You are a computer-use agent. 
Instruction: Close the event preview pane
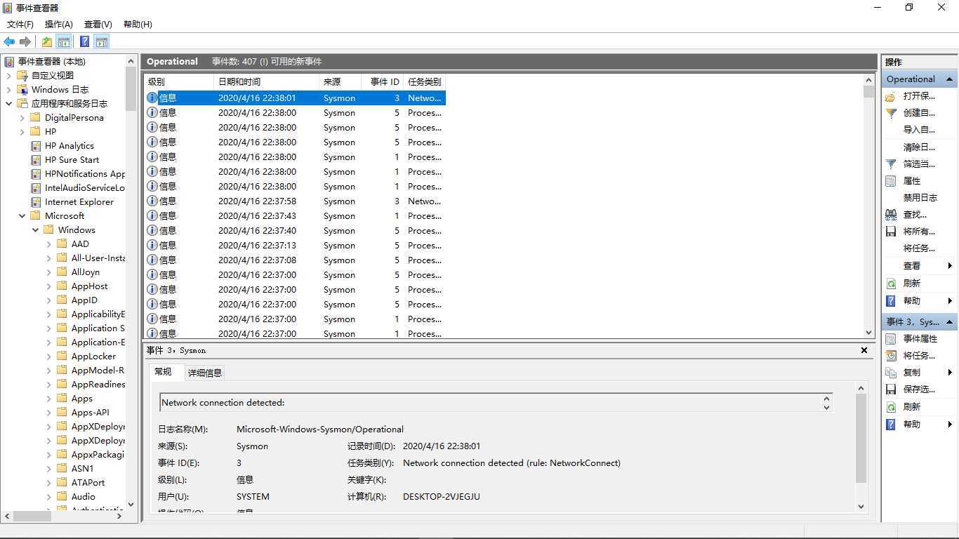(864, 350)
